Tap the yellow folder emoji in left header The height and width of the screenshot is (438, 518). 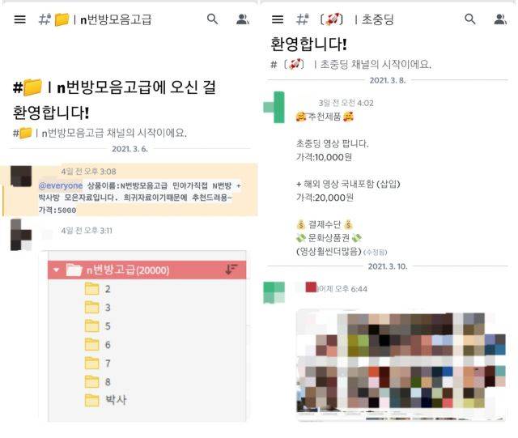62,19
